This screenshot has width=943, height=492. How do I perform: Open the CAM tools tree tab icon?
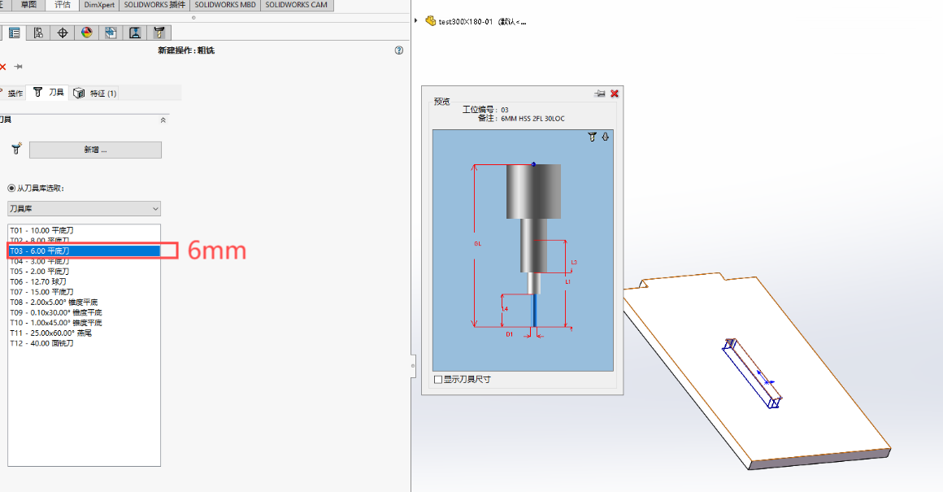[x=159, y=33]
